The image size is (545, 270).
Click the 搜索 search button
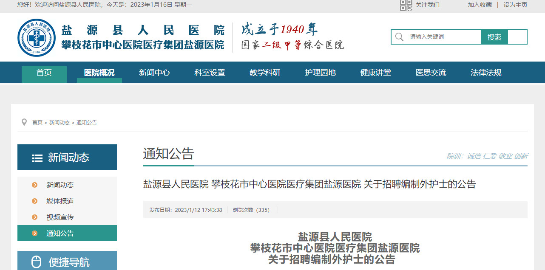pos(494,37)
